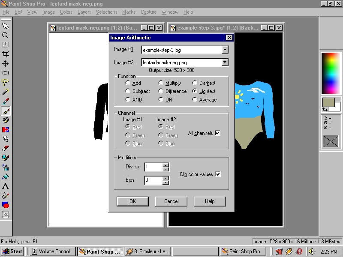Select the Crop tool
Image resolution: width=343 pixels, height=257 pixels.
coord(6,54)
